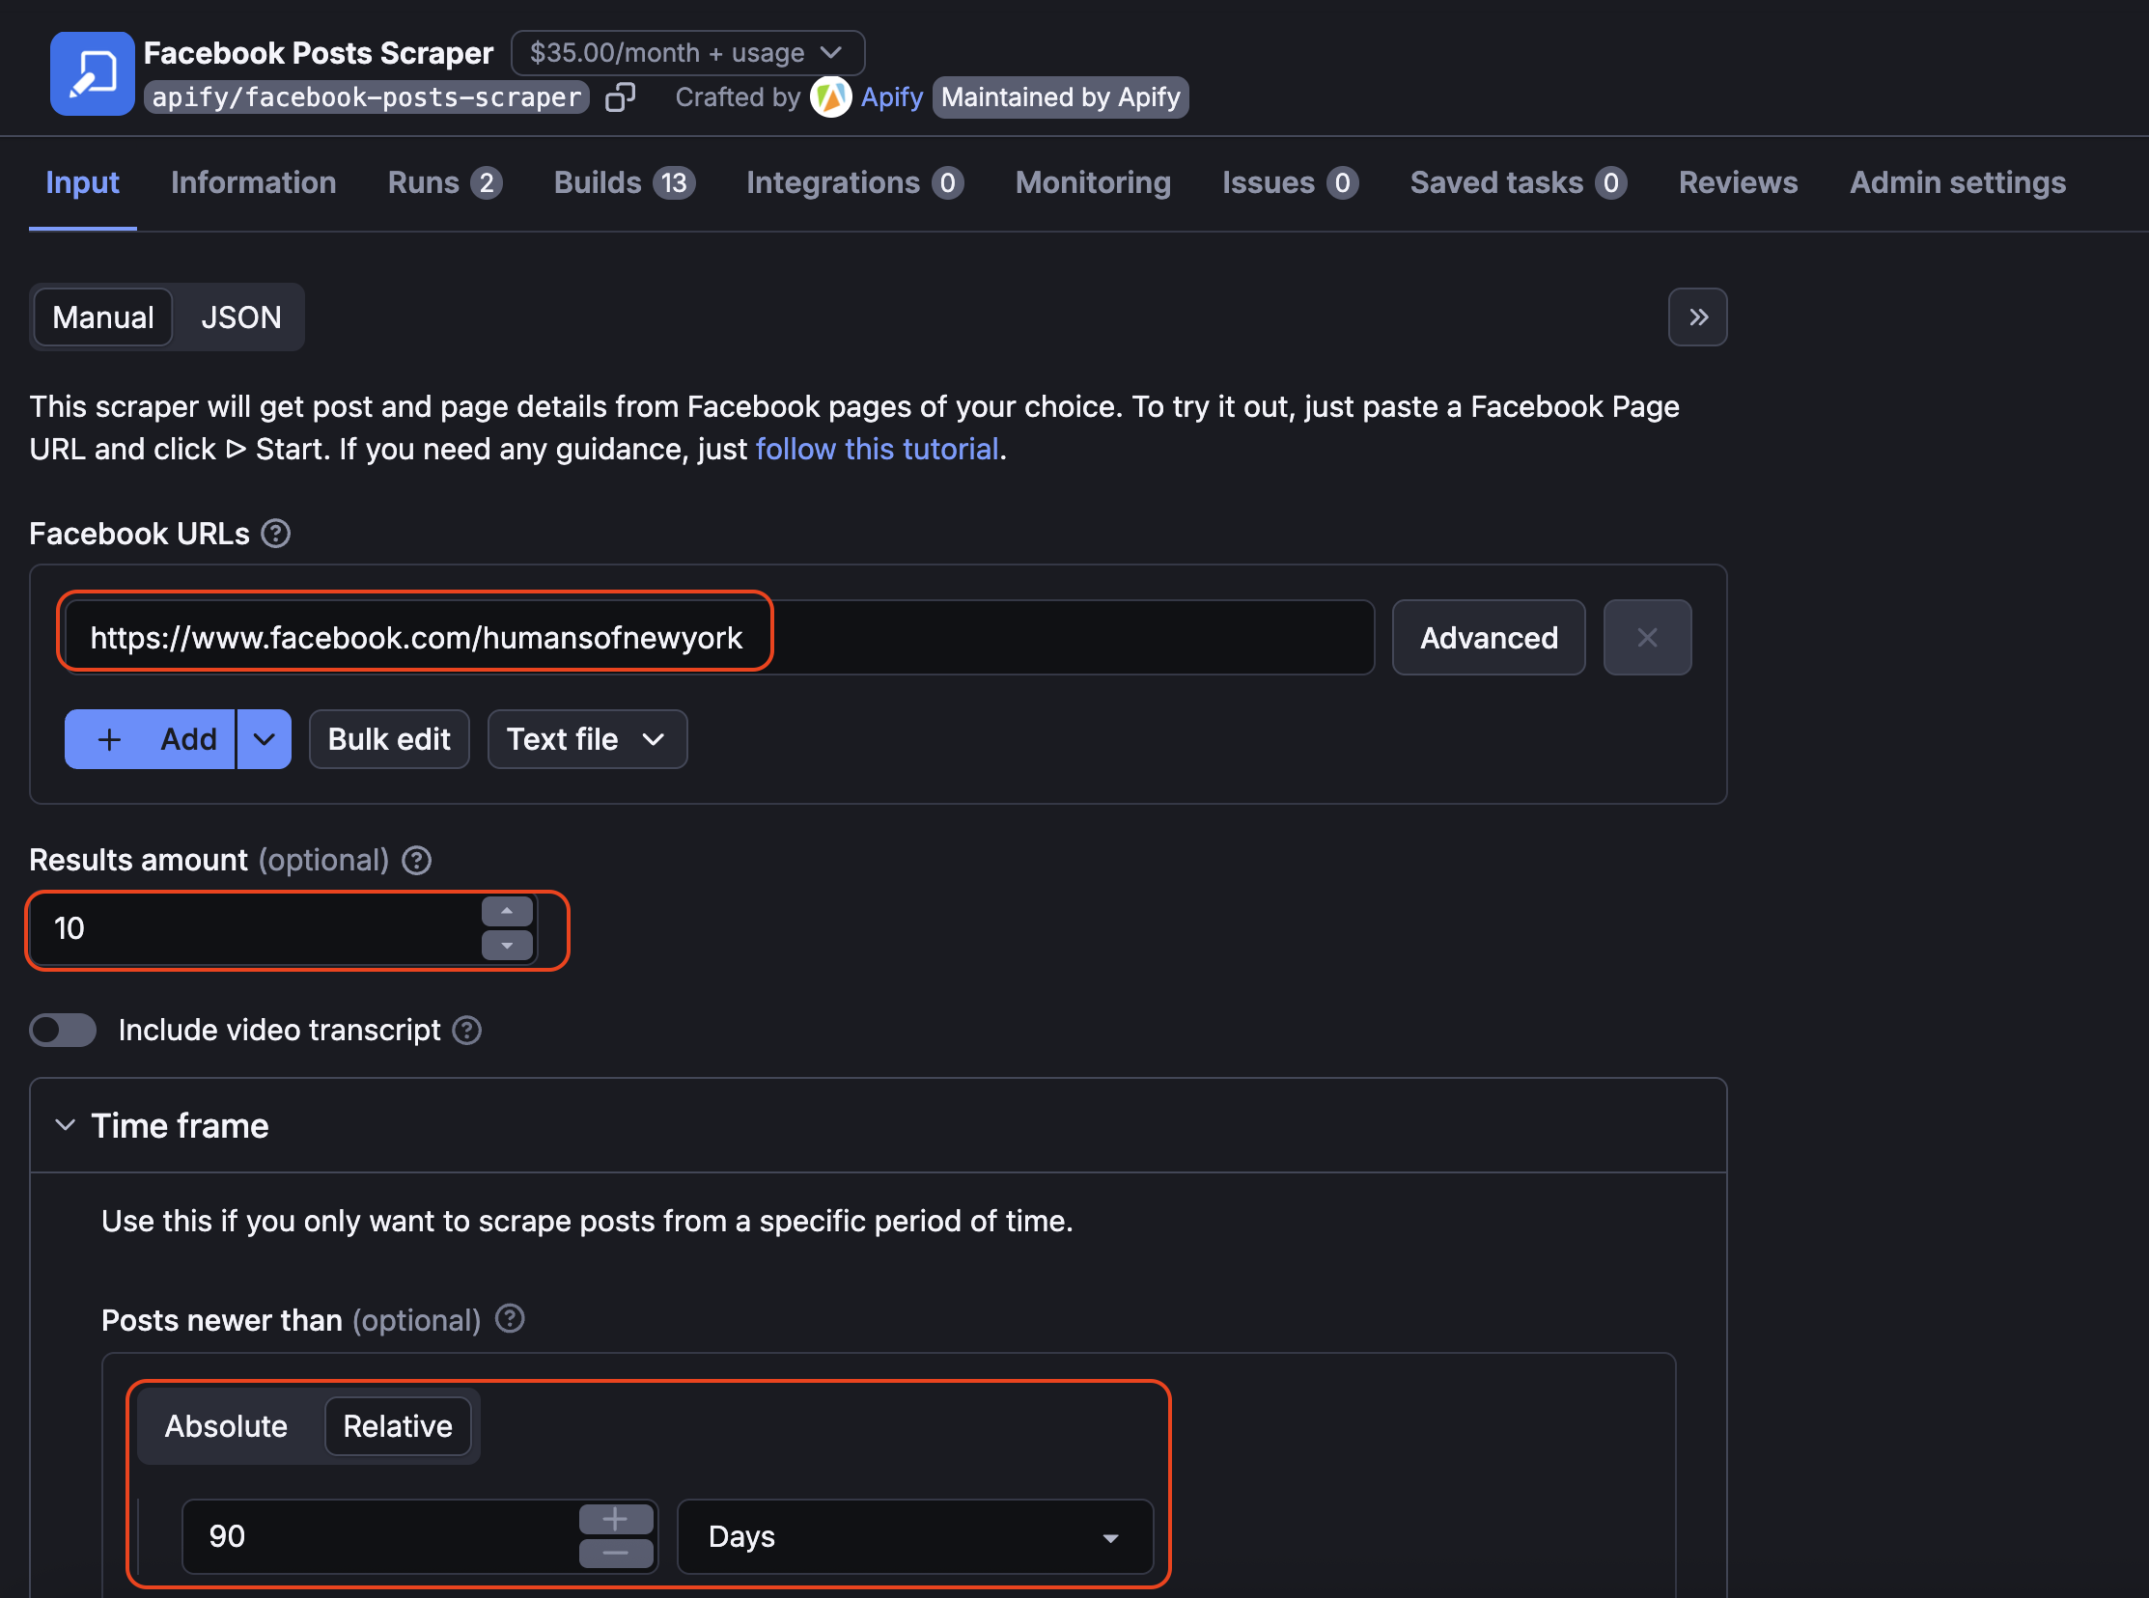Viewport: 2149px width, 1598px height.
Task: Collapse the Time frame section
Action: [65, 1125]
